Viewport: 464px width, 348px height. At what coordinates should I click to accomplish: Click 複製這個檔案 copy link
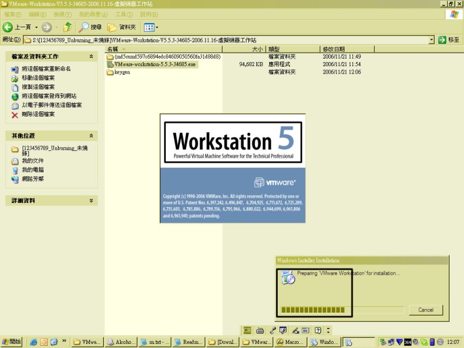38,86
